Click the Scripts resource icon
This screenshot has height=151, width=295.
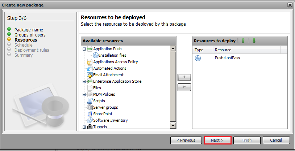pos(90,101)
